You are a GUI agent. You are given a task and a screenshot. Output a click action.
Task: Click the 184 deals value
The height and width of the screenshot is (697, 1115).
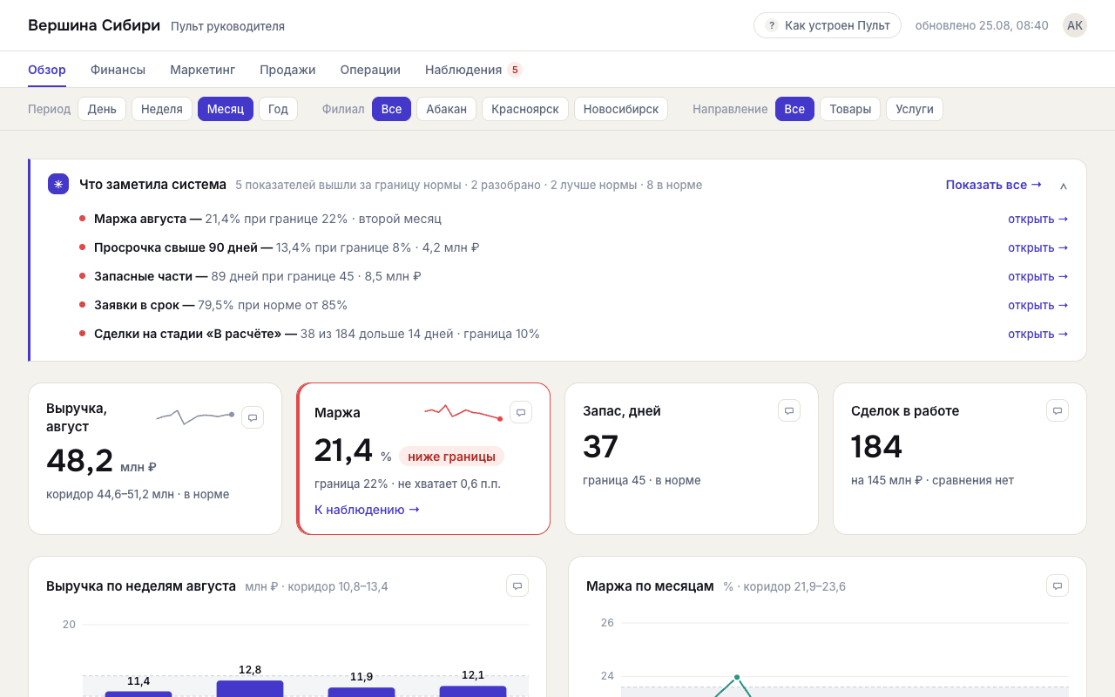[x=876, y=447]
